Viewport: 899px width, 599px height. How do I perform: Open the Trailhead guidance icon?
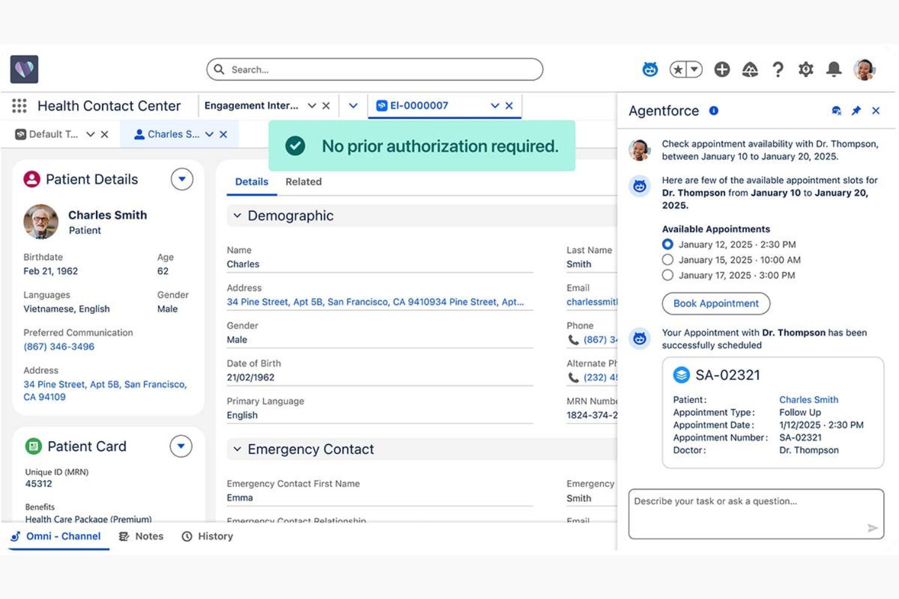tap(750, 69)
